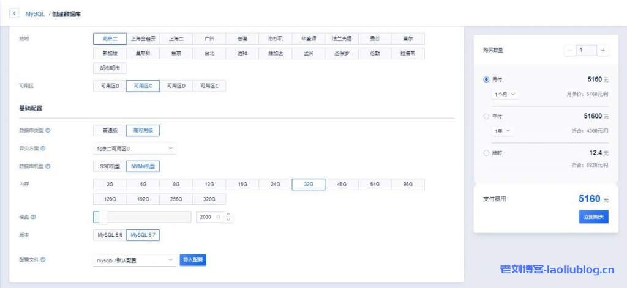This screenshot has width=627, height=288.
Task: Decrease purchase quantity with minus button
Action: 571,50
